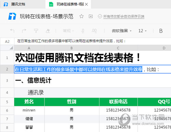This screenshot has height=132, width=171.
Task: Select column A header
Action: [x=29, y=48]
